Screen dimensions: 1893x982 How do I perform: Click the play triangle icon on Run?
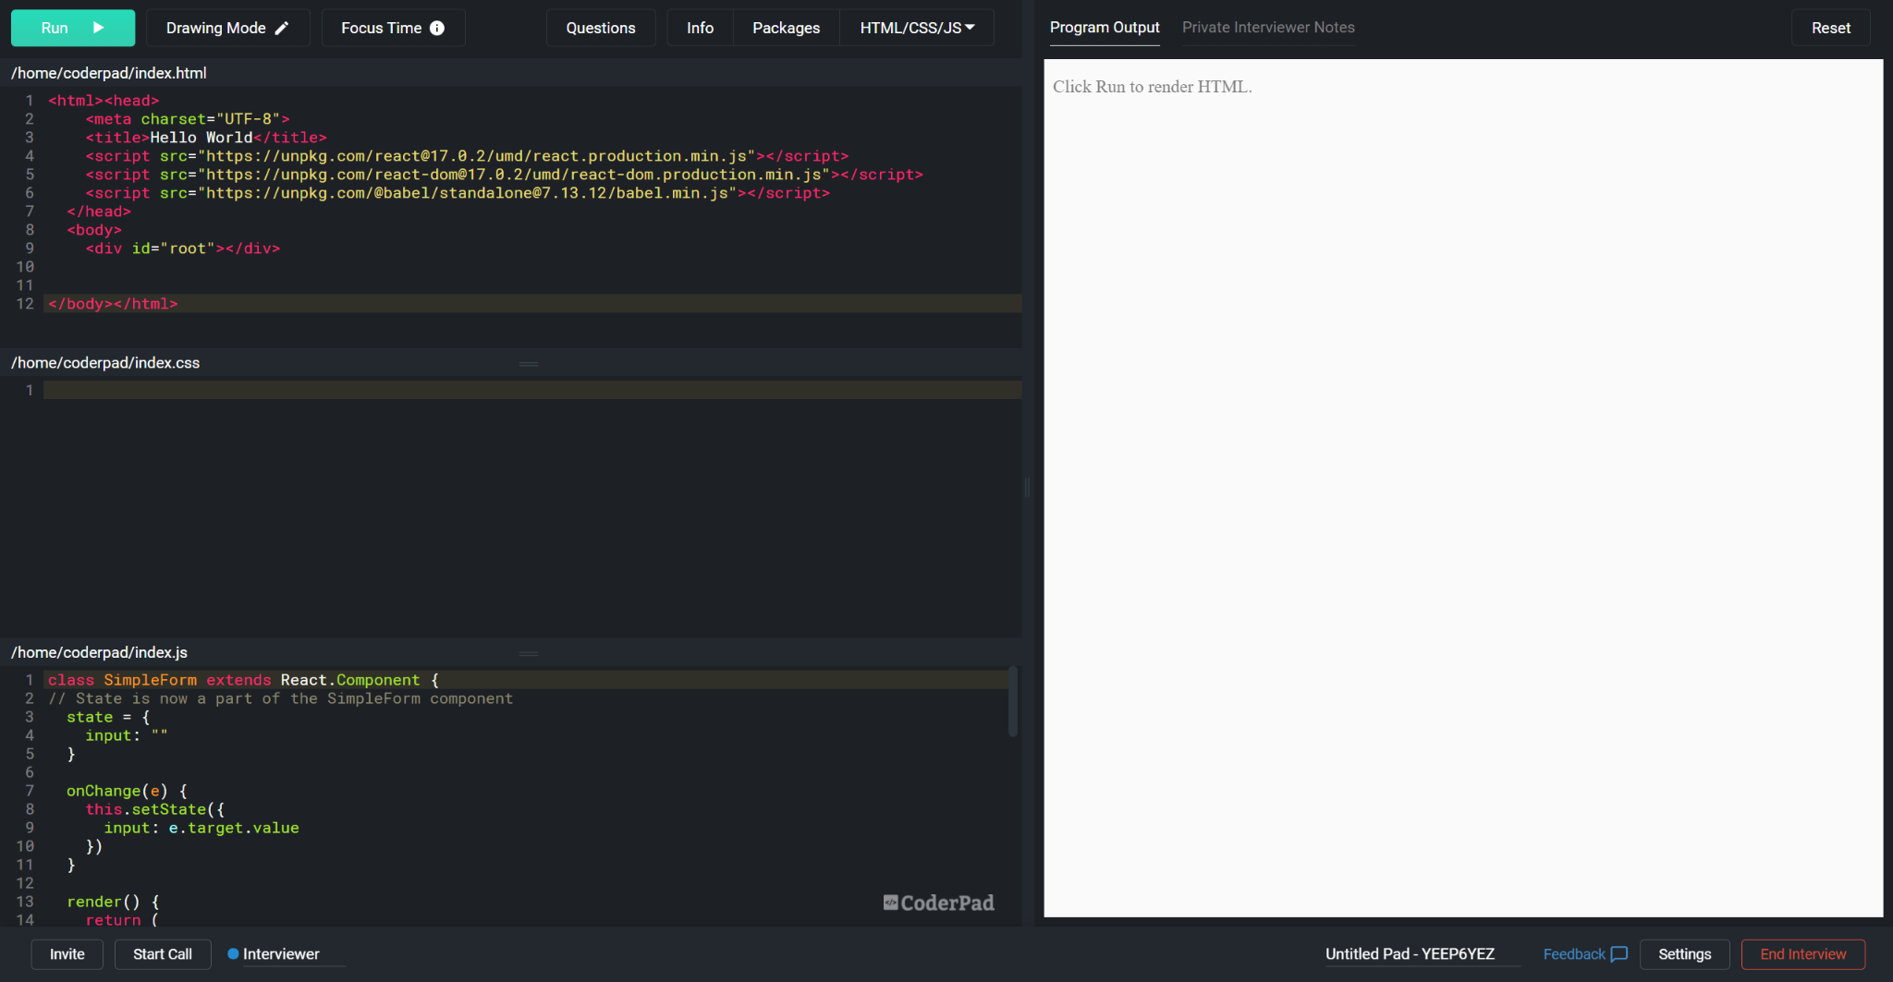point(99,28)
